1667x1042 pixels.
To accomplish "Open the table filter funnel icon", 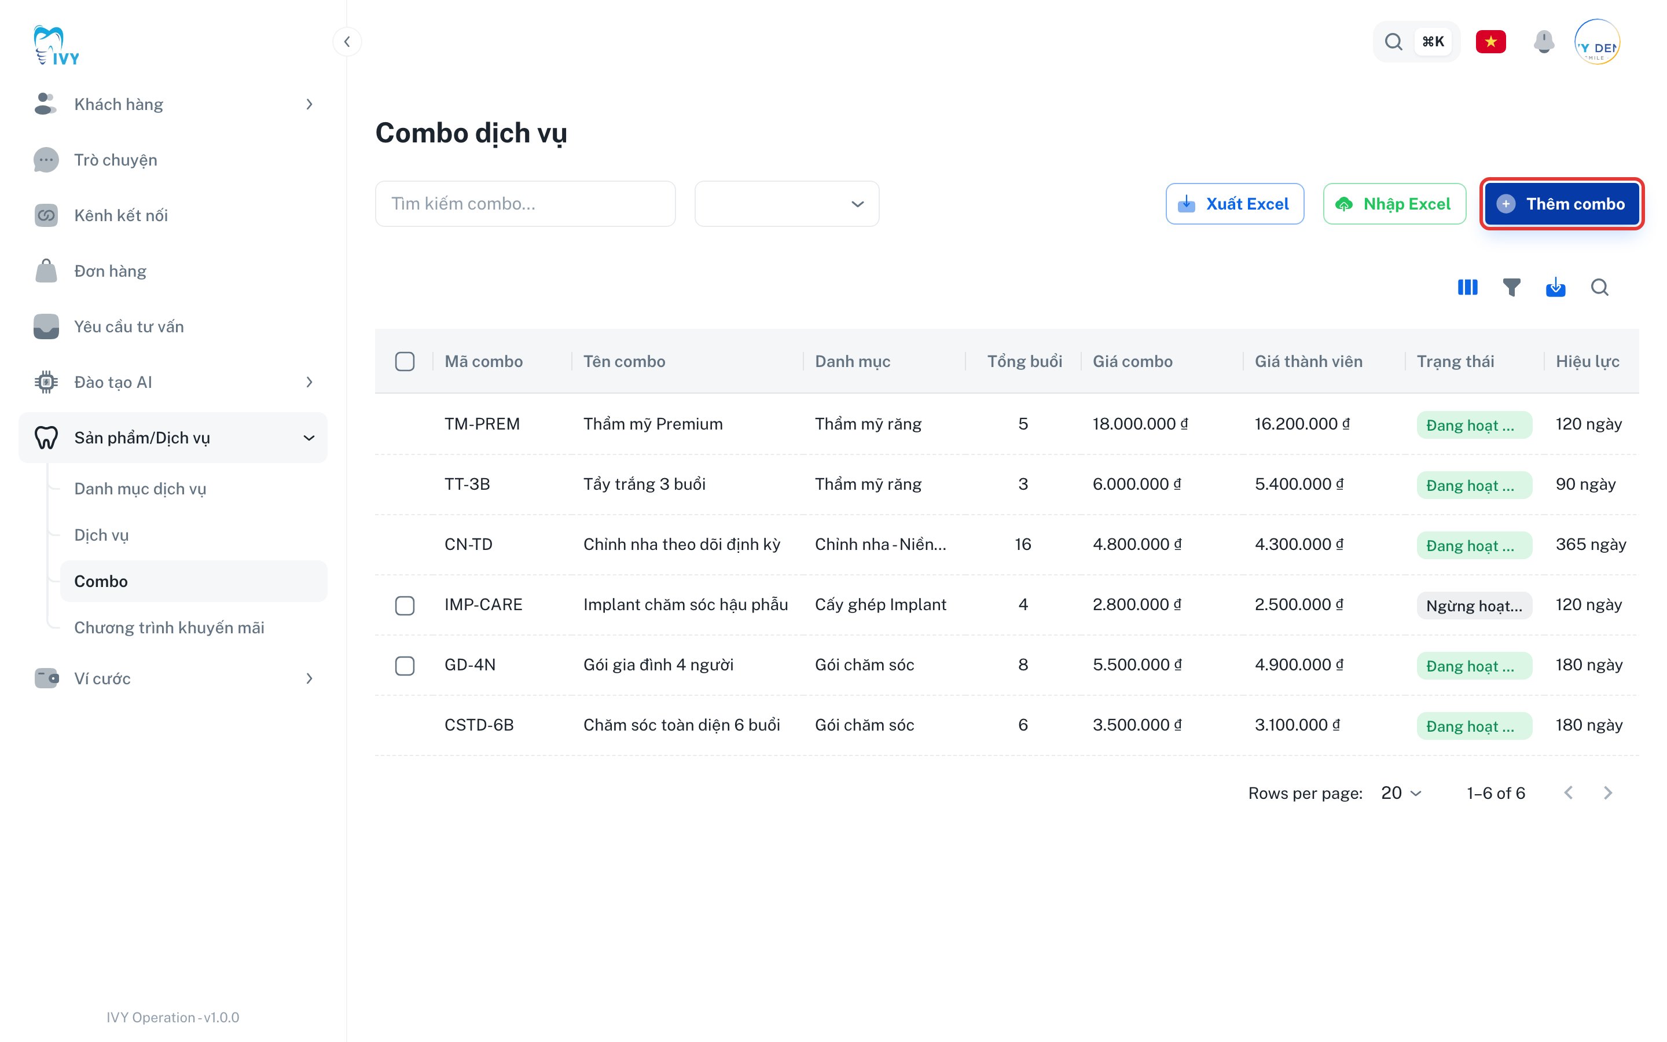I will tap(1511, 287).
